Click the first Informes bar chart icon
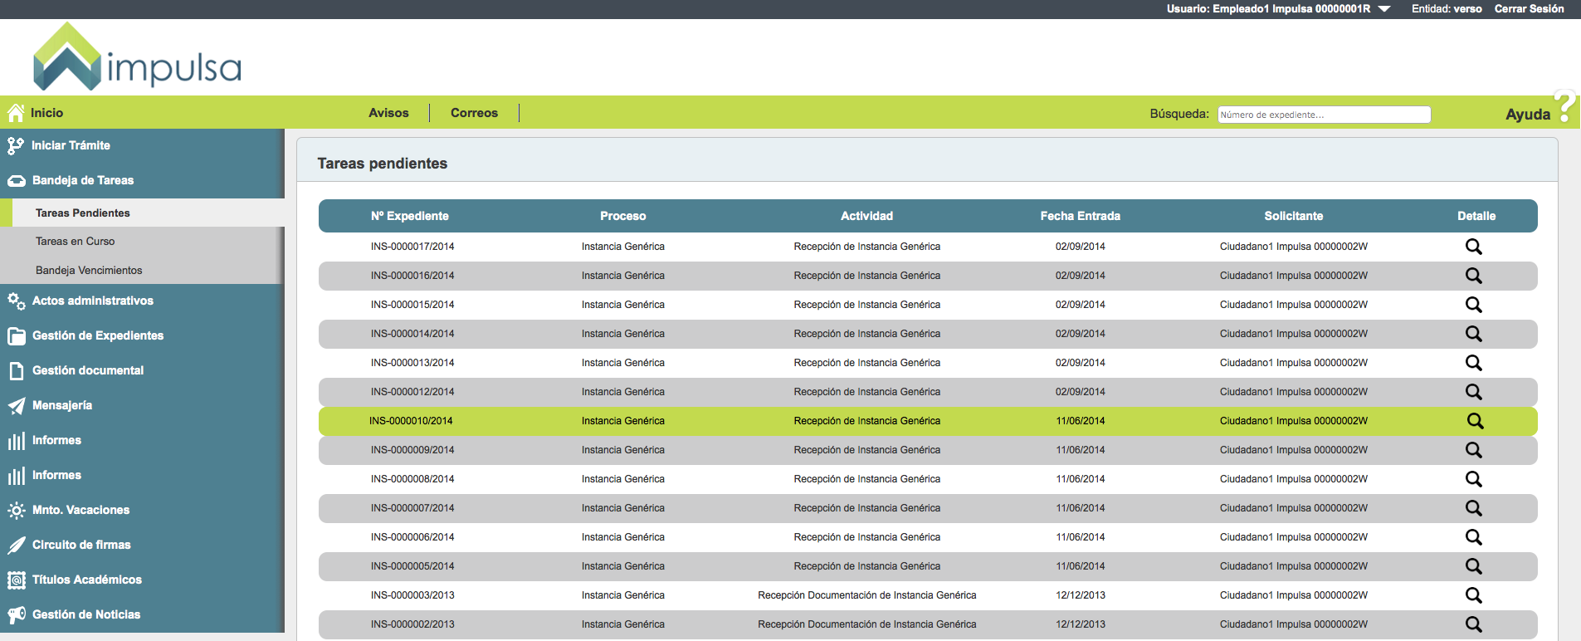Screen dimensions: 1581x641 [x=16, y=441]
